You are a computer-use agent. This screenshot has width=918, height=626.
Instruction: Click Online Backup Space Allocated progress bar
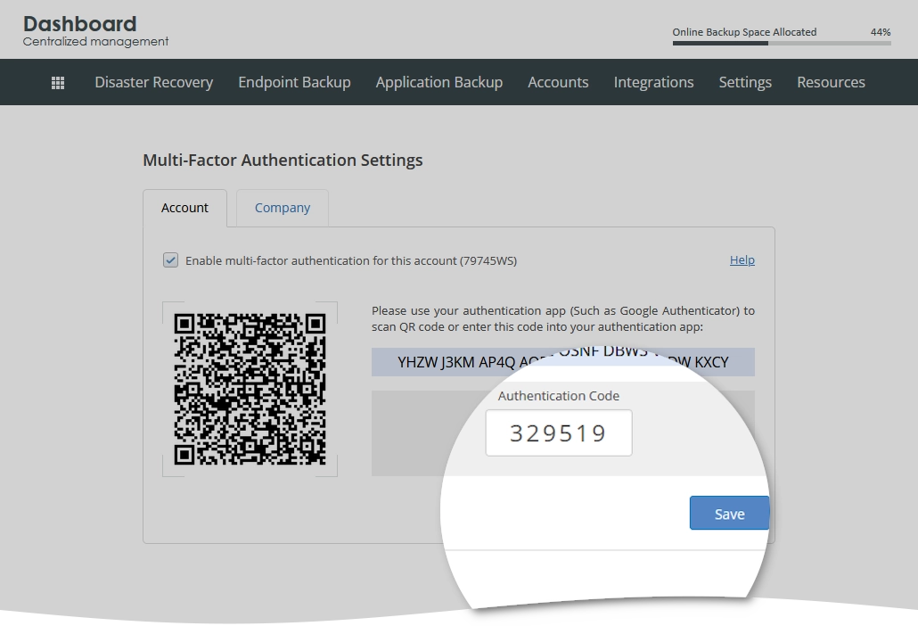(782, 43)
